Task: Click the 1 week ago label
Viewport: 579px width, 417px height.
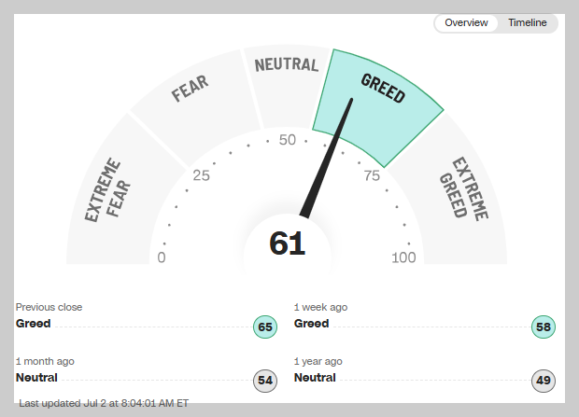Action: (320, 307)
